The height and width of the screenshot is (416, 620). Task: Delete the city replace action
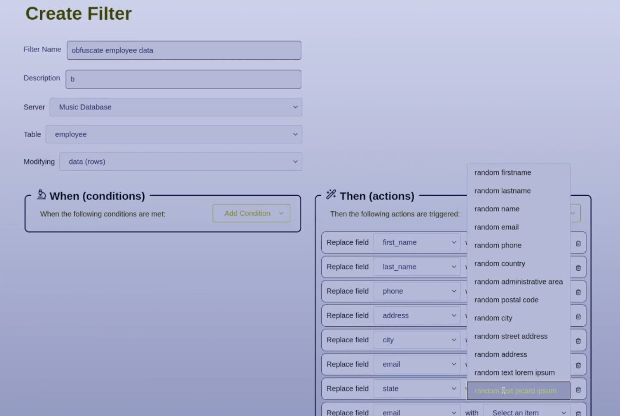tap(578, 341)
